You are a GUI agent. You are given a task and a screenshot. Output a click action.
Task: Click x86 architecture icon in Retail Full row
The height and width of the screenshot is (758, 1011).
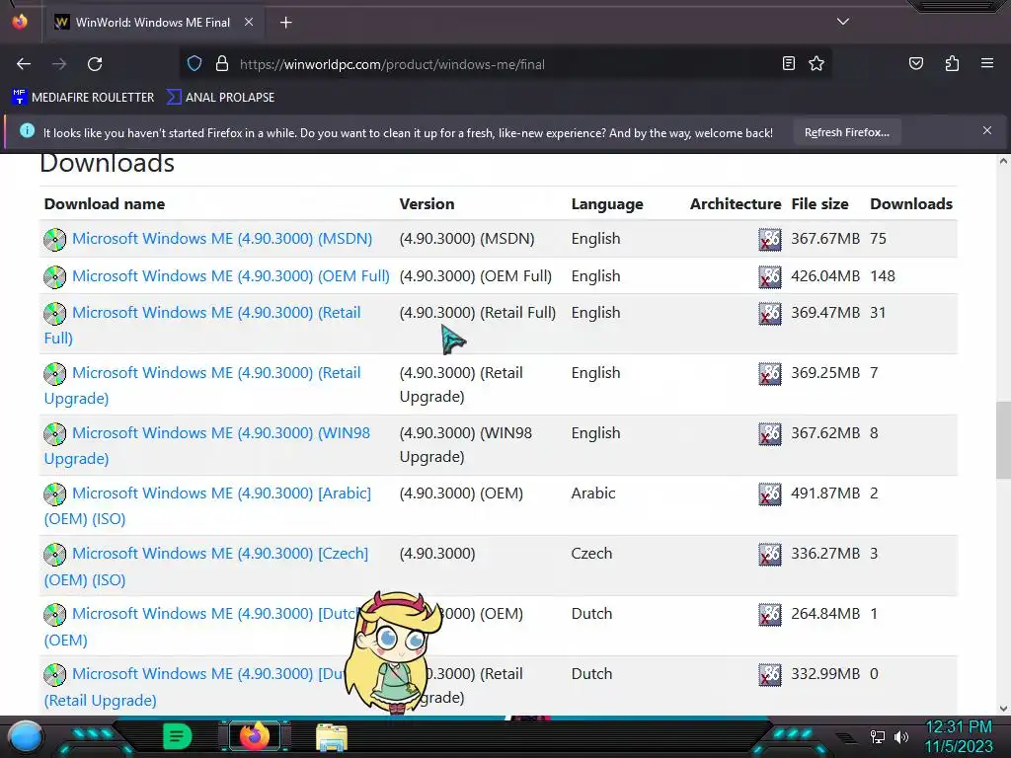pyautogui.click(x=770, y=313)
